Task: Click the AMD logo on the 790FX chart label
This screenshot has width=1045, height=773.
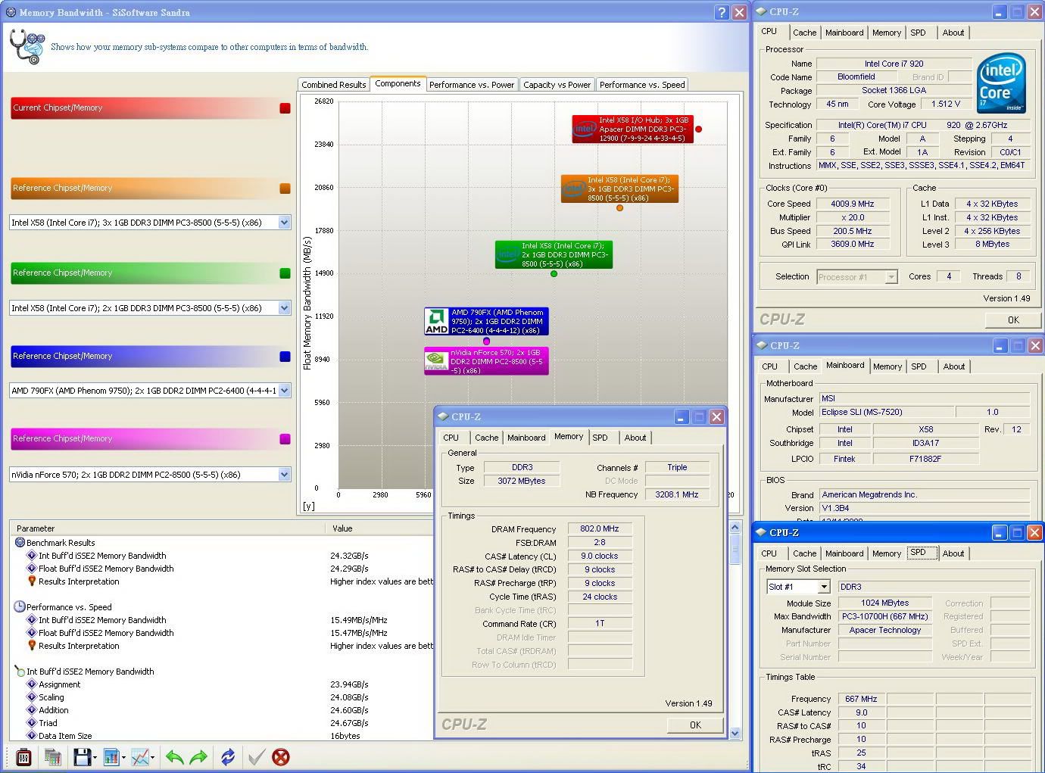Action: click(436, 321)
